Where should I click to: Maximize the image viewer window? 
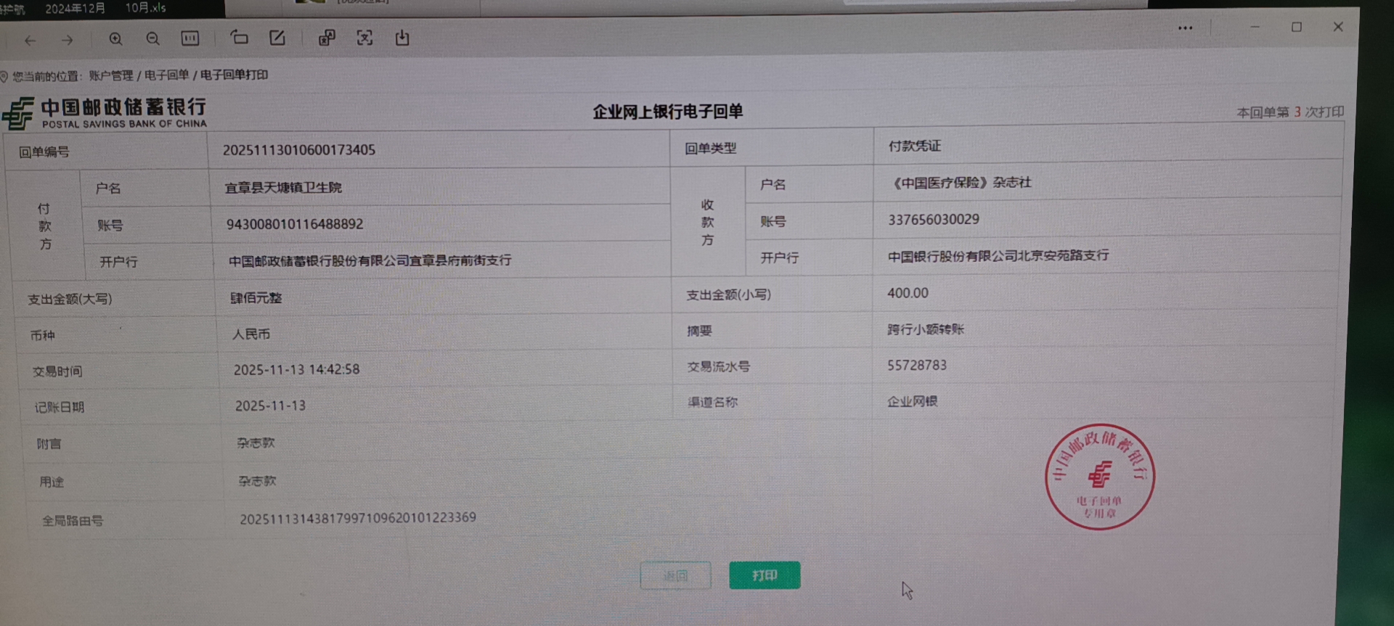[1297, 27]
